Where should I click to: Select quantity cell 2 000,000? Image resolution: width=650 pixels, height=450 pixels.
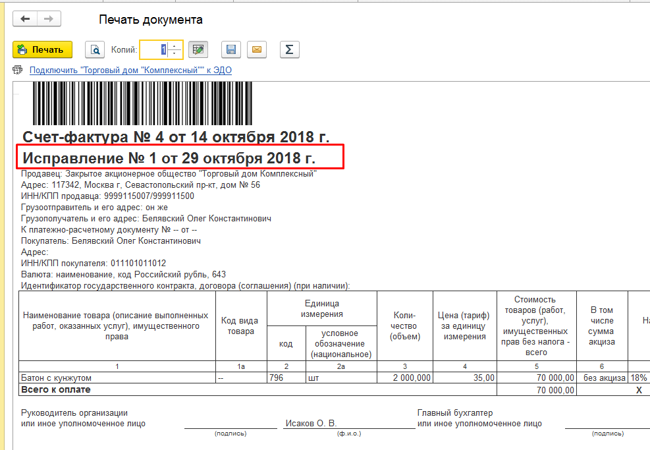(404, 378)
